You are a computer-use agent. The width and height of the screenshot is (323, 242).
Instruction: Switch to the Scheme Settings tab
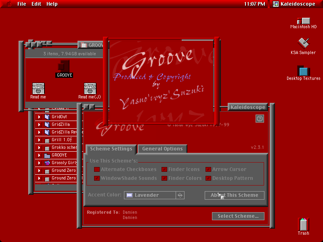pos(111,149)
